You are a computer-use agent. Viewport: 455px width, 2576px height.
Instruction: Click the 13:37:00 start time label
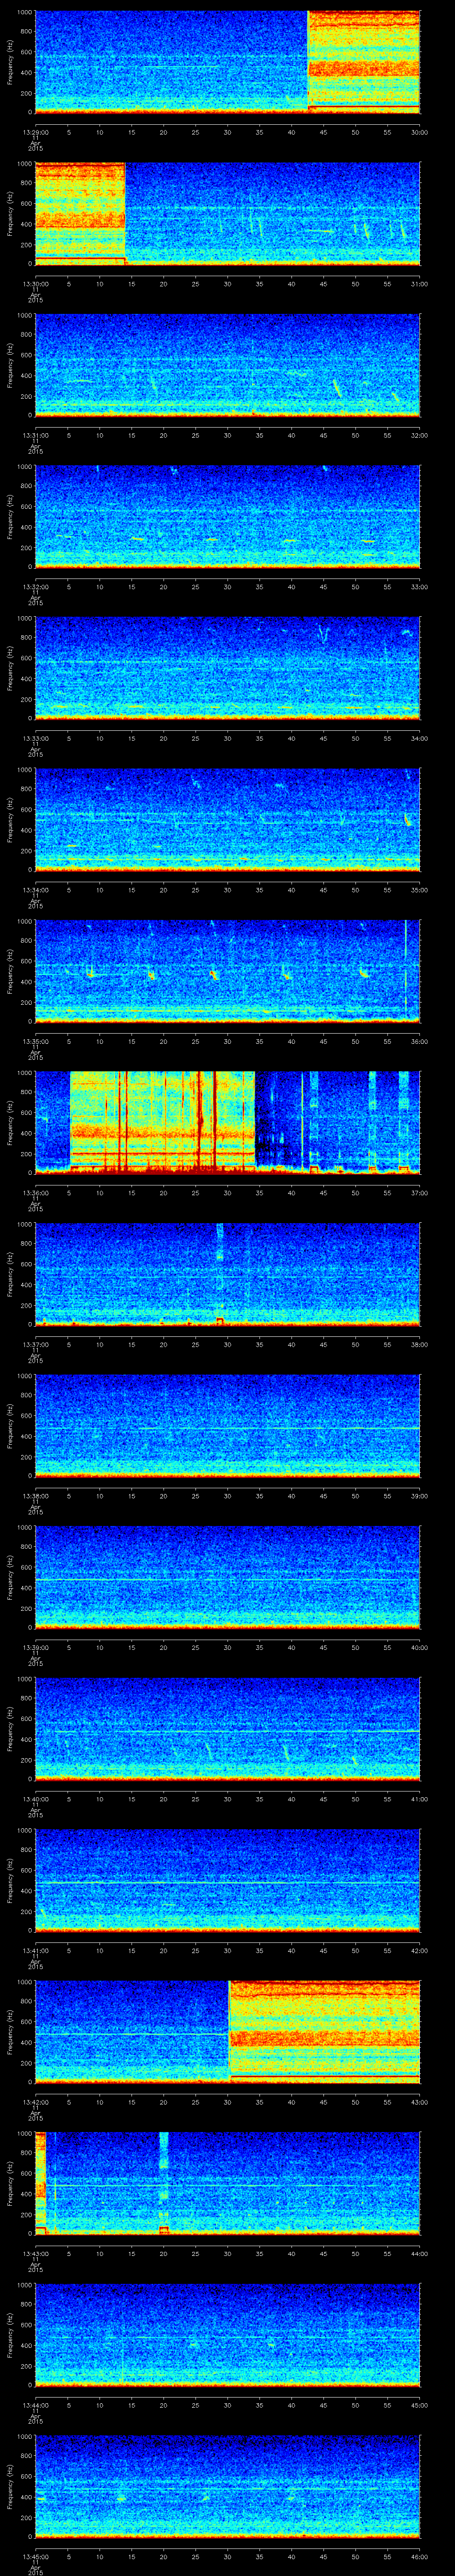click(35, 1344)
